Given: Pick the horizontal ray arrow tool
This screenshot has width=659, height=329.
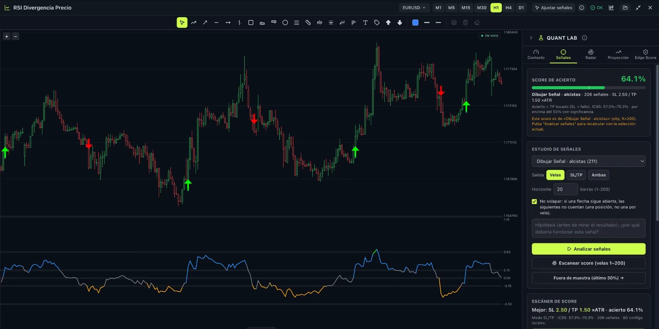Looking at the screenshot, I should (x=228, y=23).
